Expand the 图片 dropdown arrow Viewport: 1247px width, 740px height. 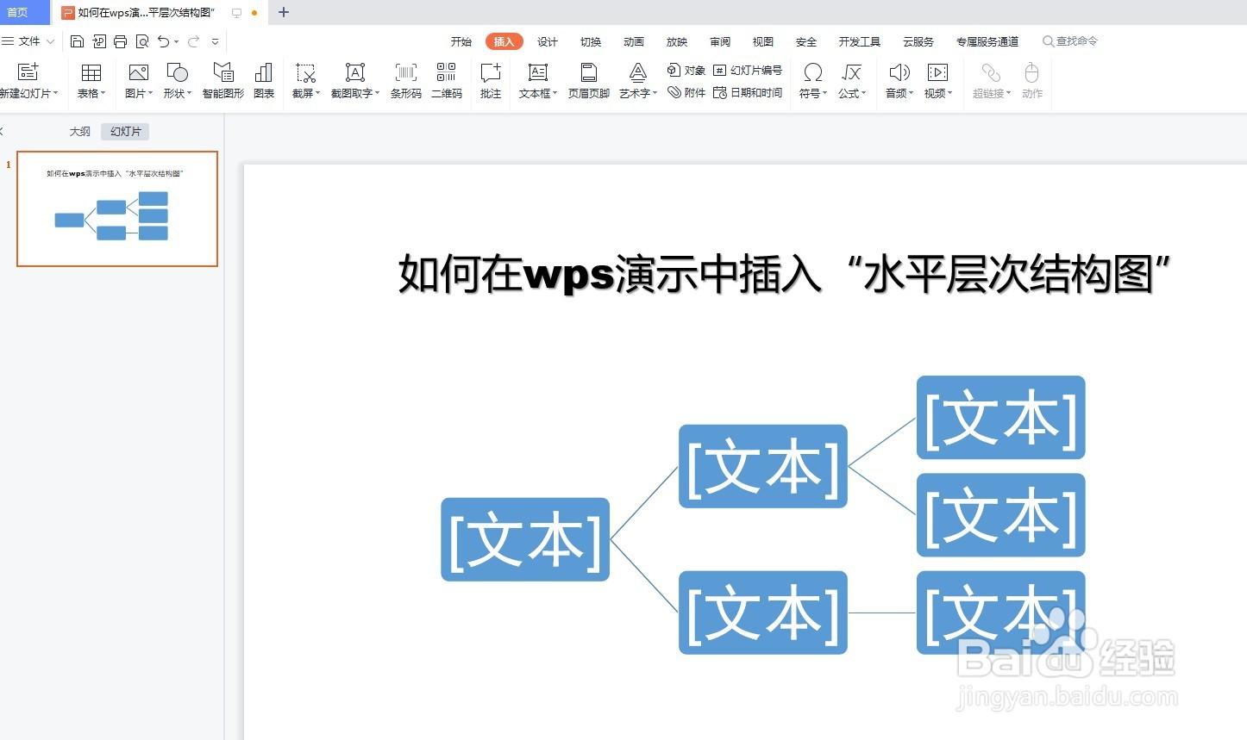150,93
